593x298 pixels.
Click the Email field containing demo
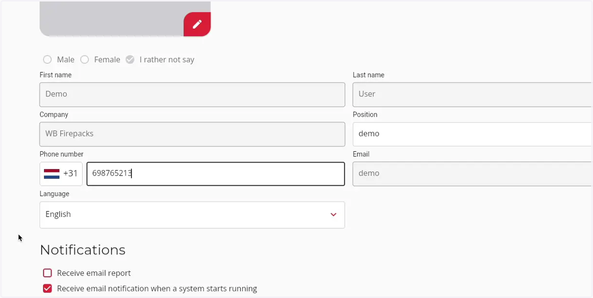point(472,174)
